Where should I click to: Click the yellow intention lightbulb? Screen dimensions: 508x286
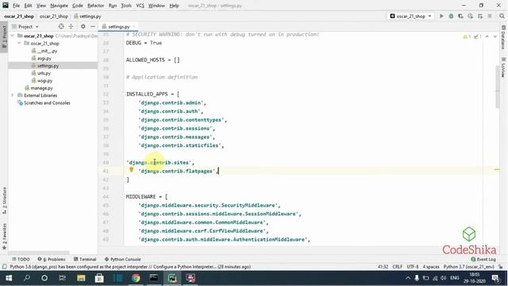[x=131, y=169]
